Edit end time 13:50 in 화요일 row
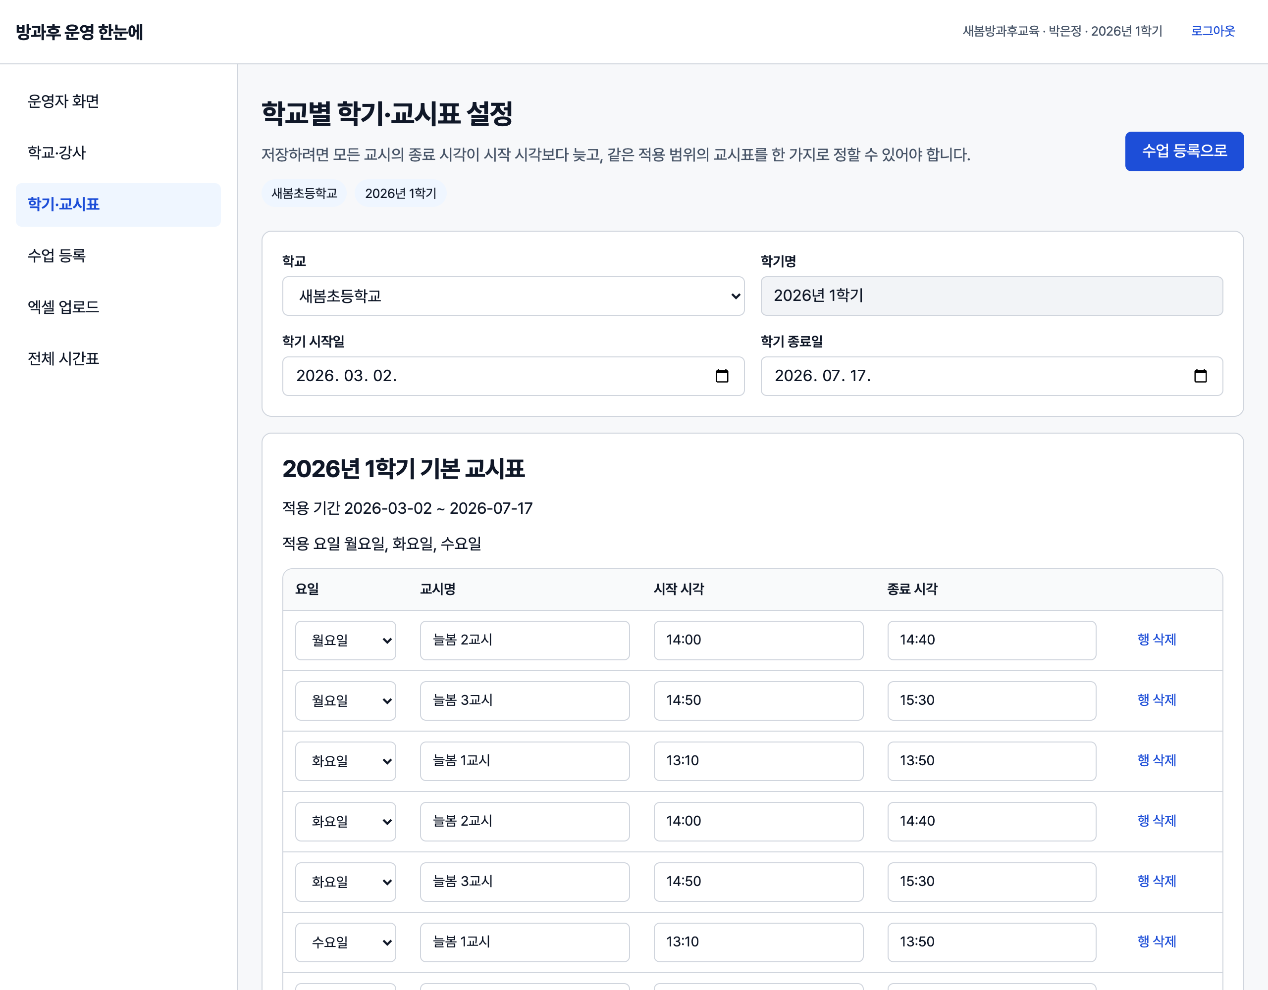 point(992,761)
